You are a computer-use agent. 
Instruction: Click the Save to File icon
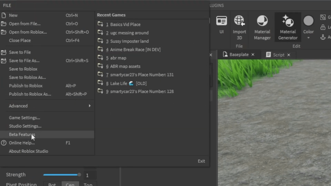tap(4, 52)
